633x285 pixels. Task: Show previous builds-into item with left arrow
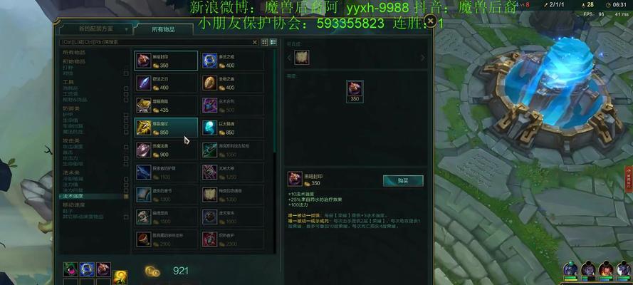(x=289, y=58)
